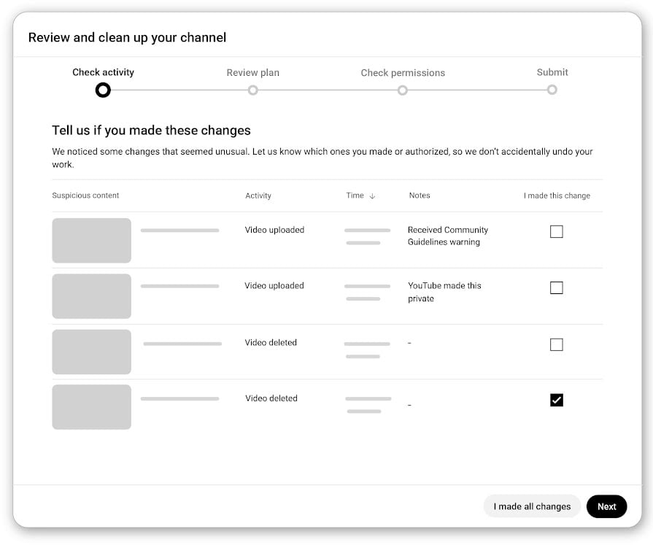This screenshot has height=545, width=653.
Task: Open thumbnail of Community Guidelines warning video
Action: coord(92,240)
